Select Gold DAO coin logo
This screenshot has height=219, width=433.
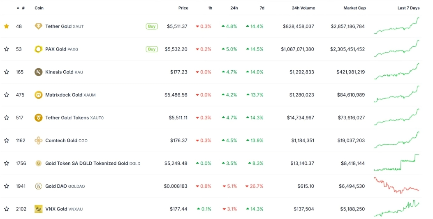point(38,186)
